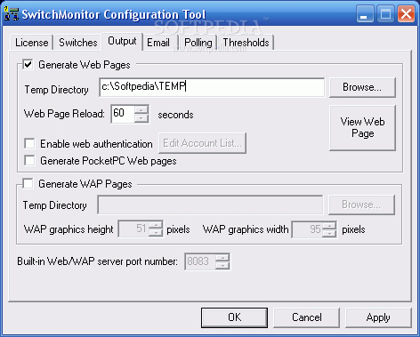Decrease WAP graphics width value
The width and height of the screenshot is (420, 337).
pos(328,233)
